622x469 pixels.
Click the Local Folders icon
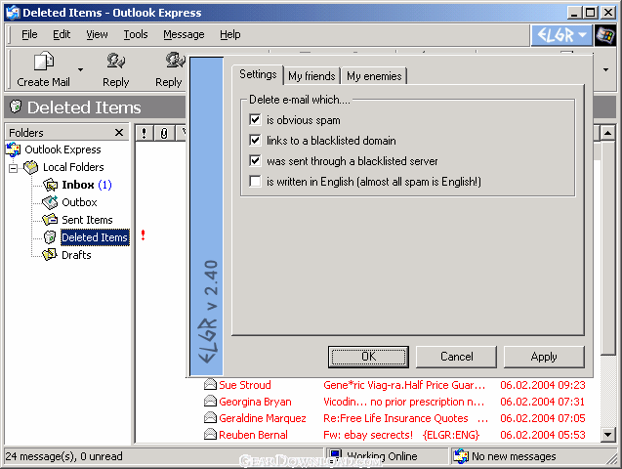(x=30, y=167)
